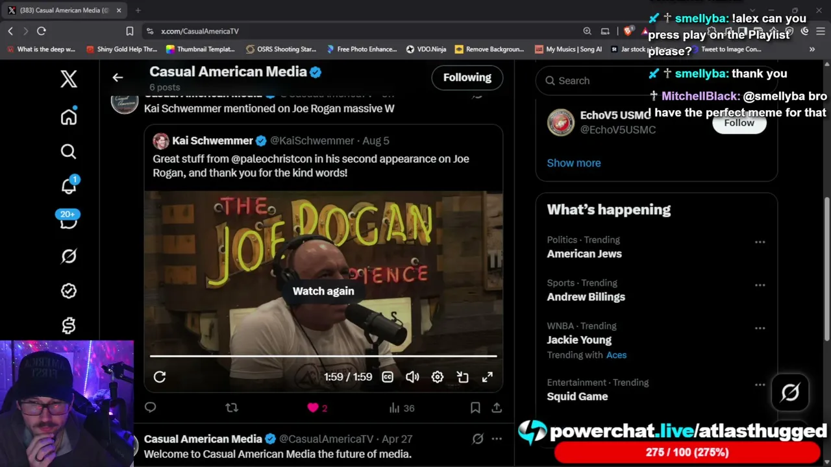Image resolution: width=831 pixels, height=467 pixels.
Task: Expand the bookmarks bar overflow chevron
Action: [812, 49]
